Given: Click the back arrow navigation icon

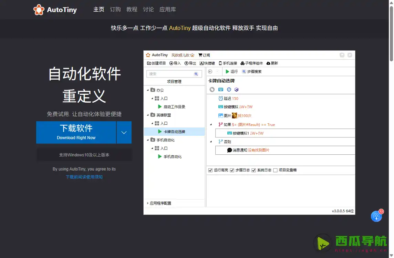Looking at the screenshot, I should click(210, 72).
